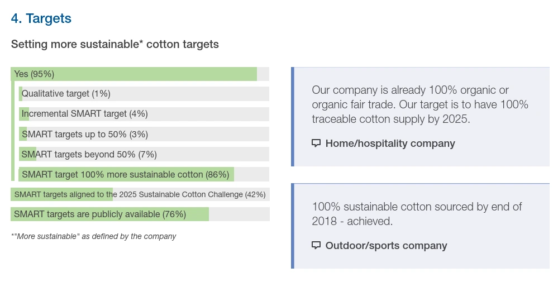558x282 pixels.
Task: Click the 'Incremental SMART target (4%)' bar
Action: [144, 114]
